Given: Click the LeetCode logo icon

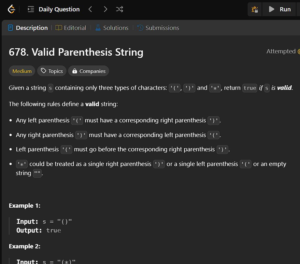Looking at the screenshot, I should click(11, 9).
